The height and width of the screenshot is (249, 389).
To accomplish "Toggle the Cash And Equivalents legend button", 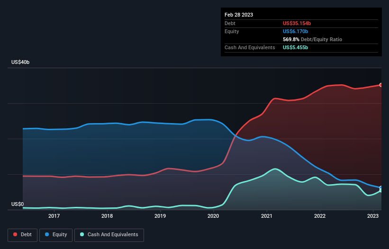I will coord(109,235).
